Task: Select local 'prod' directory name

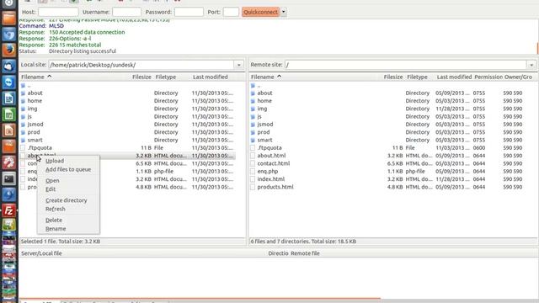Action: pyautogui.click(x=34, y=132)
